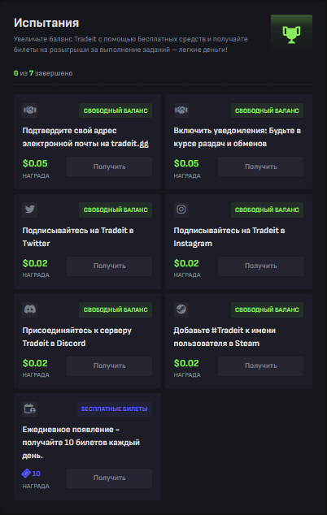Click the green trophy icon
This screenshot has width=327, height=515.
(291, 34)
